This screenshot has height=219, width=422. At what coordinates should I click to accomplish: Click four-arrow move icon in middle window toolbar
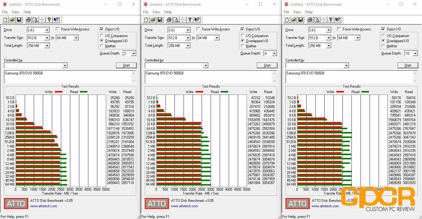click(183, 20)
